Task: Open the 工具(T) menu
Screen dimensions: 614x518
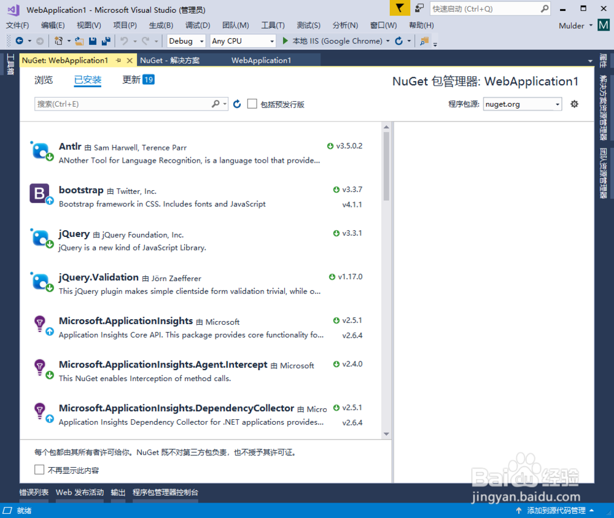Action: (273, 25)
